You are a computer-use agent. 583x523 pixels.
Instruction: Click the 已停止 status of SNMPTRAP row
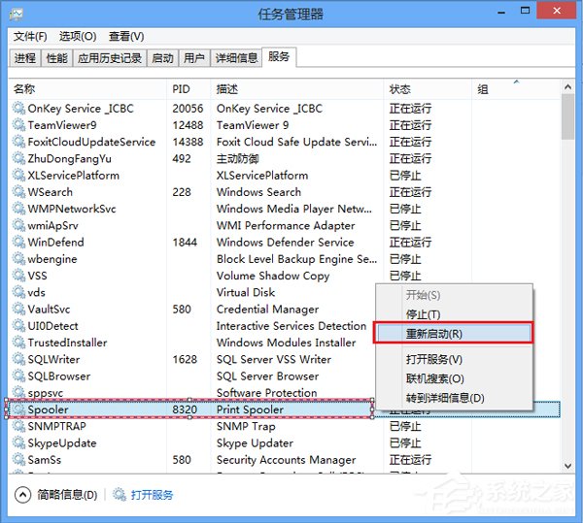click(405, 426)
